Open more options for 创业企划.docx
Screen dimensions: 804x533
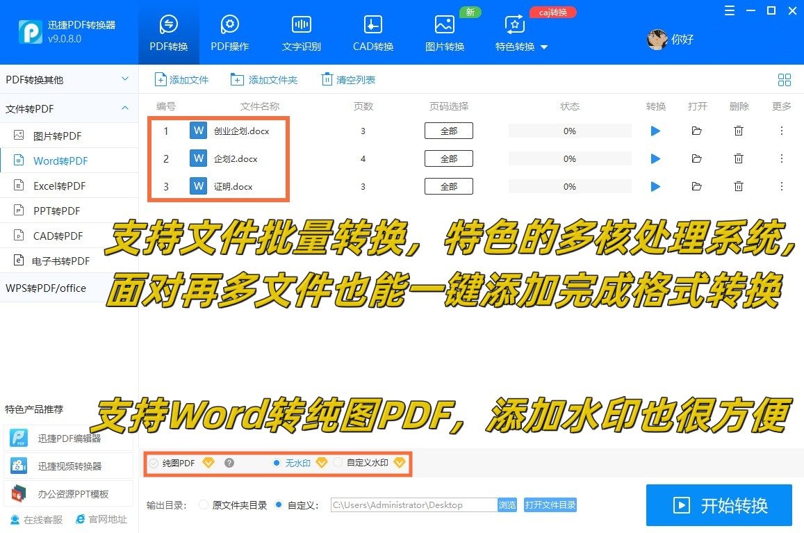click(x=782, y=131)
